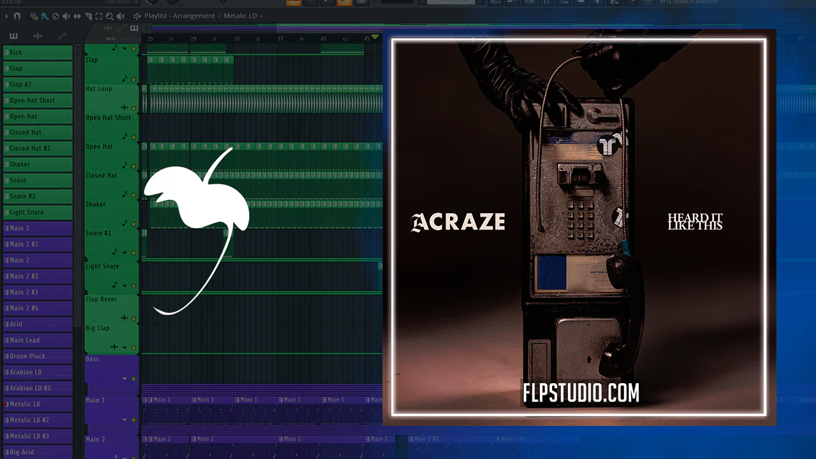This screenshot has height=459, width=816.
Task: Select the Mute tool
Action: 67,16
